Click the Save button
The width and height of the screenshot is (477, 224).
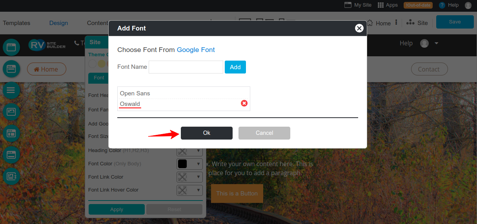[x=455, y=22]
